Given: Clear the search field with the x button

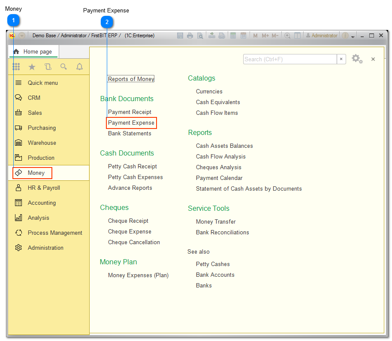Looking at the screenshot, I should (x=341, y=59).
